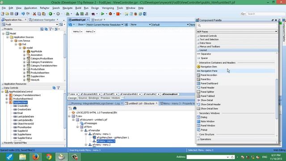
Task: Click the green Run play icon
Action: 102,14
